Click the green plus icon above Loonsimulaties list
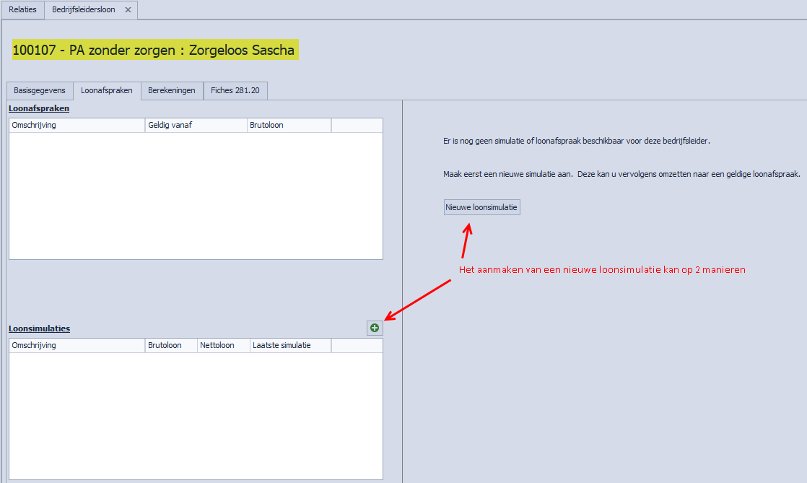This screenshot has height=483, width=807. pyautogui.click(x=375, y=328)
